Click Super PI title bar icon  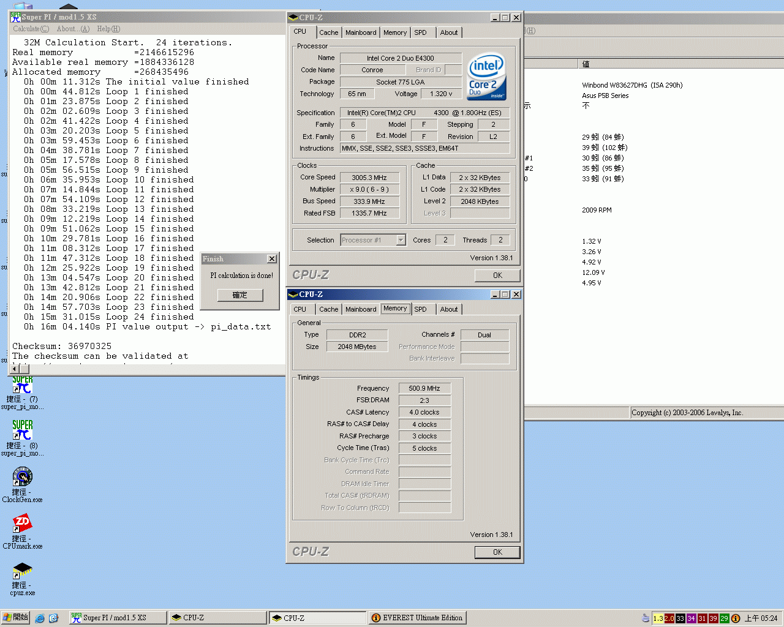[x=15, y=17]
